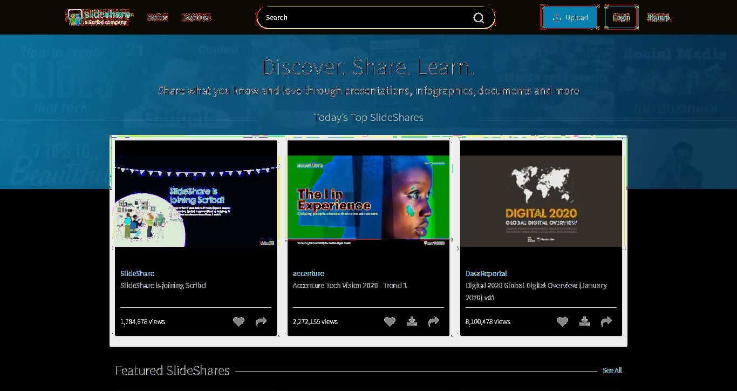Click the Login button

[622, 17]
